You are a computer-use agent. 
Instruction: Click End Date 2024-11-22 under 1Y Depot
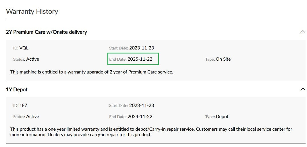(x=140, y=117)
